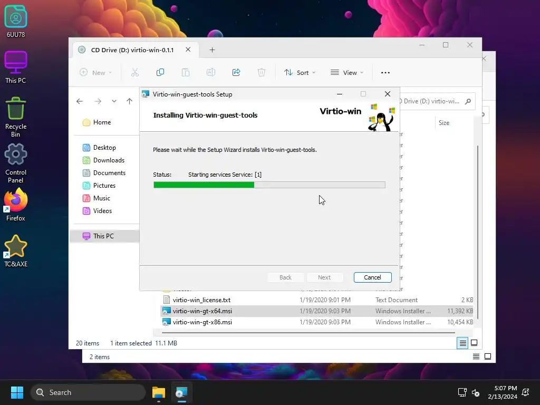The image size is (540, 405).
Task: Expand the recent locations chevron
Action: (x=114, y=101)
